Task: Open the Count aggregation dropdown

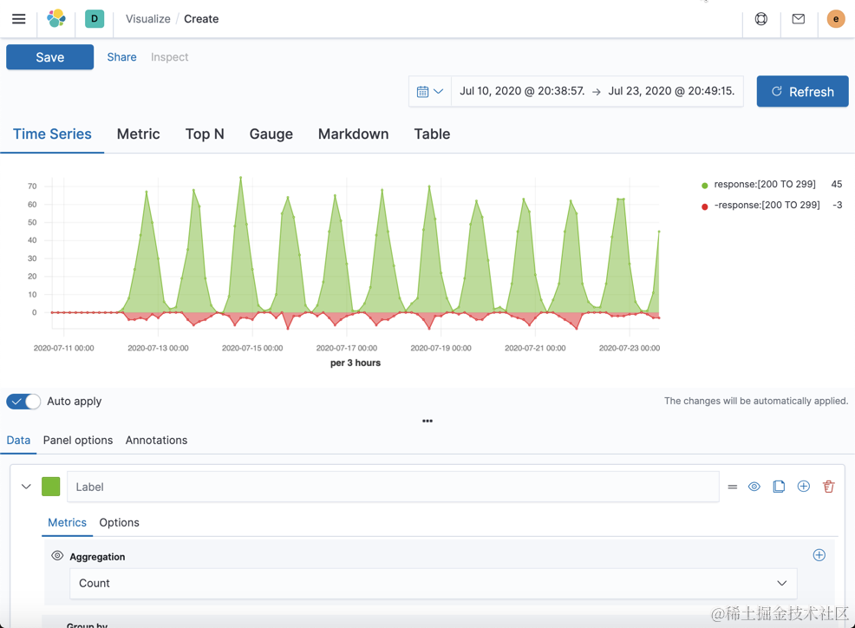Action: 434,583
